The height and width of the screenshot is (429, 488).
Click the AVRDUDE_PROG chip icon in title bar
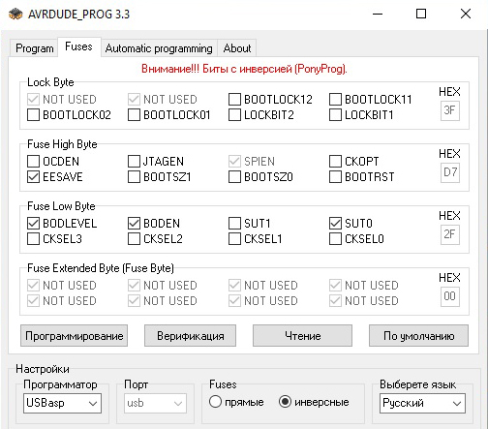15,14
